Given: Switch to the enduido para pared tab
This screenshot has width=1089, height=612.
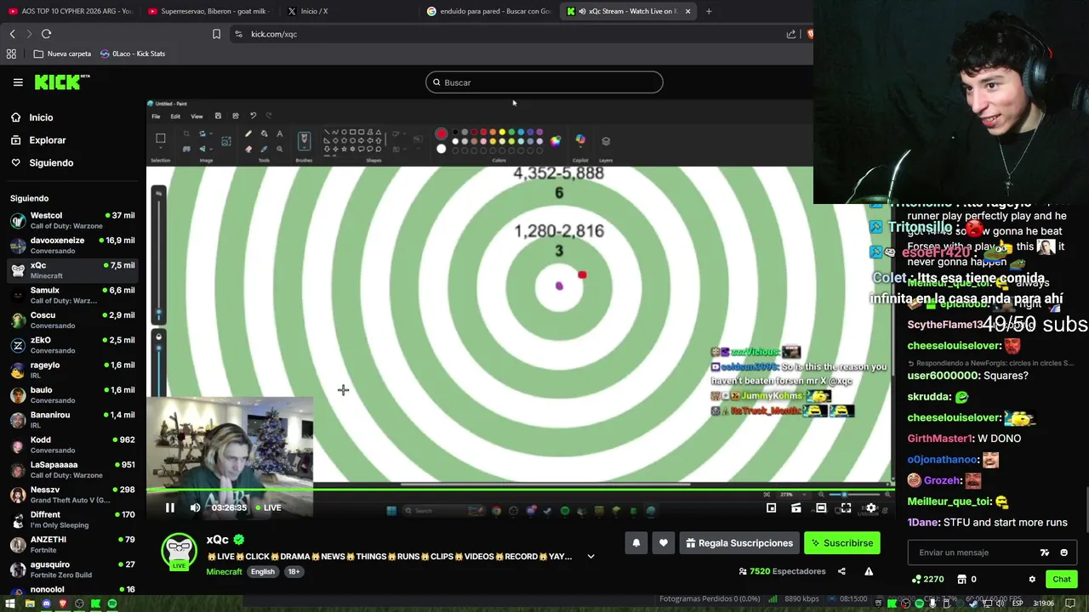Looking at the screenshot, I should (x=489, y=11).
